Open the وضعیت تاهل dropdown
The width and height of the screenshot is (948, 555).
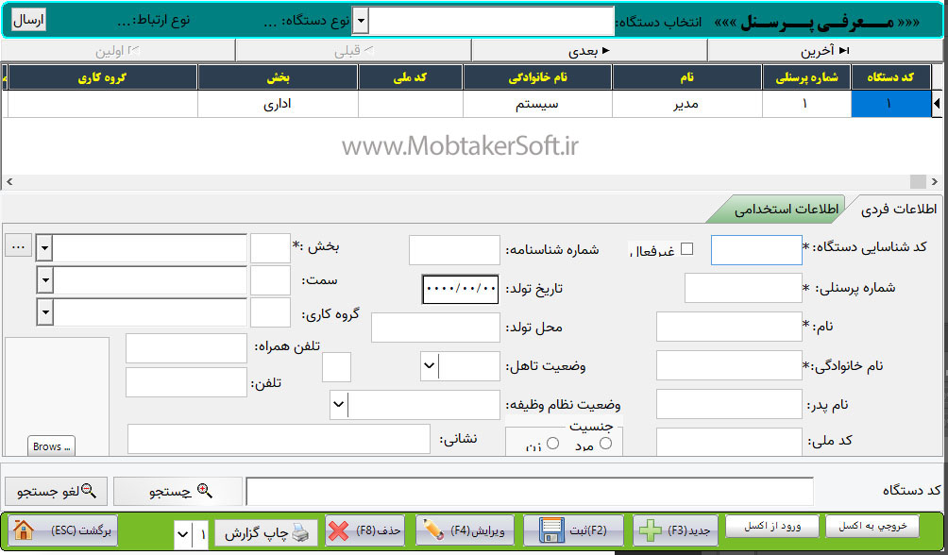tap(429, 364)
